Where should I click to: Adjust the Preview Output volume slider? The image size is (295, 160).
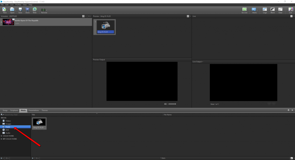[x=172, y=104]
